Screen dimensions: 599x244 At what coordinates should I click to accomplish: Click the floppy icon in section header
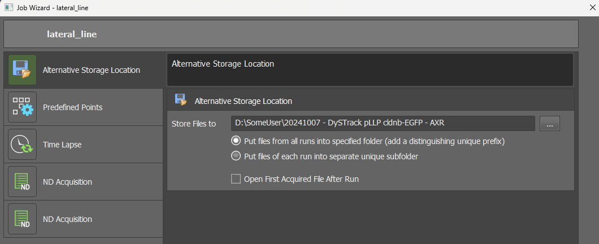point(181,101)
